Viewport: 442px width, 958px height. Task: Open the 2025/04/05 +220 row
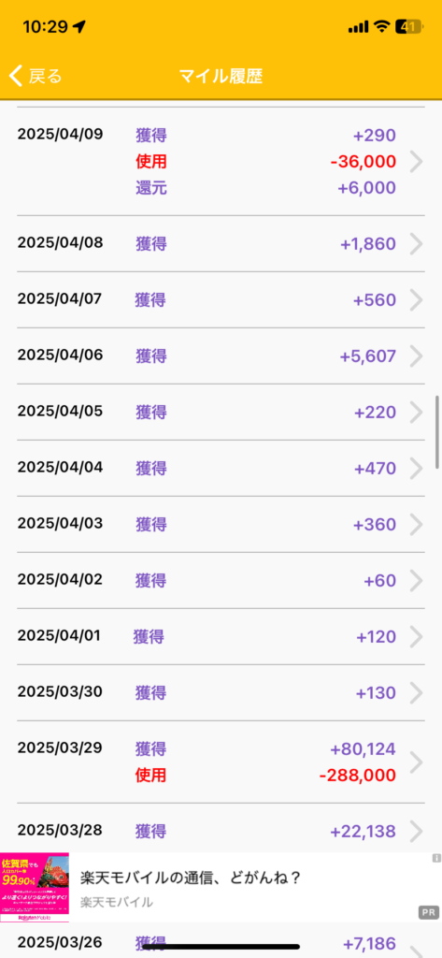[x=221, y=412]
